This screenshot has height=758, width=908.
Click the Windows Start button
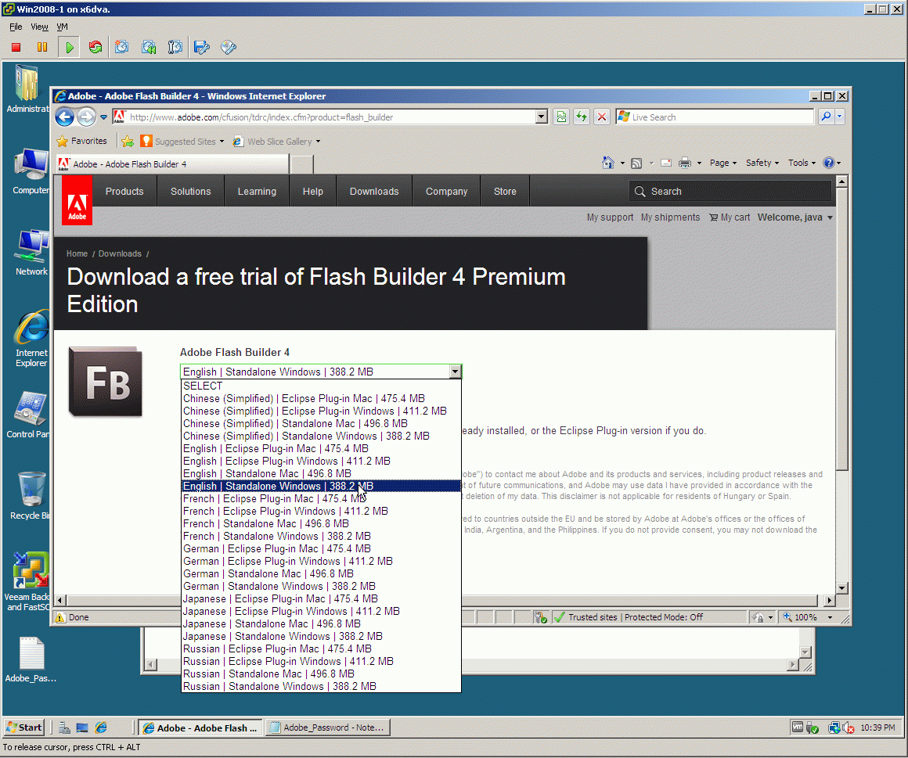24,727
